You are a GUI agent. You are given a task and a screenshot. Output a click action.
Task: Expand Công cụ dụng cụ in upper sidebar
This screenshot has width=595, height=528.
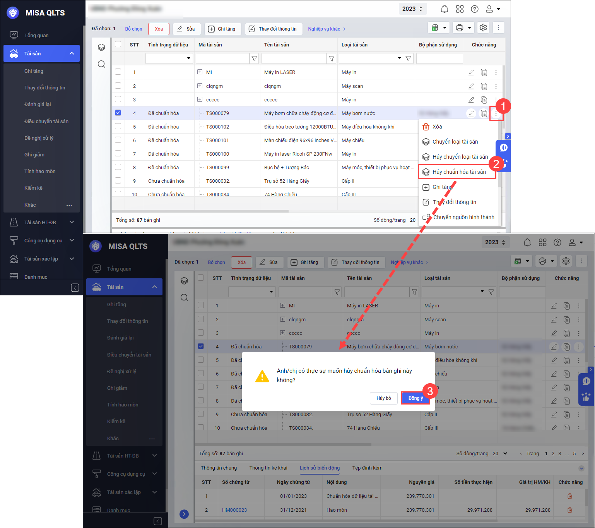click(72, 240)
